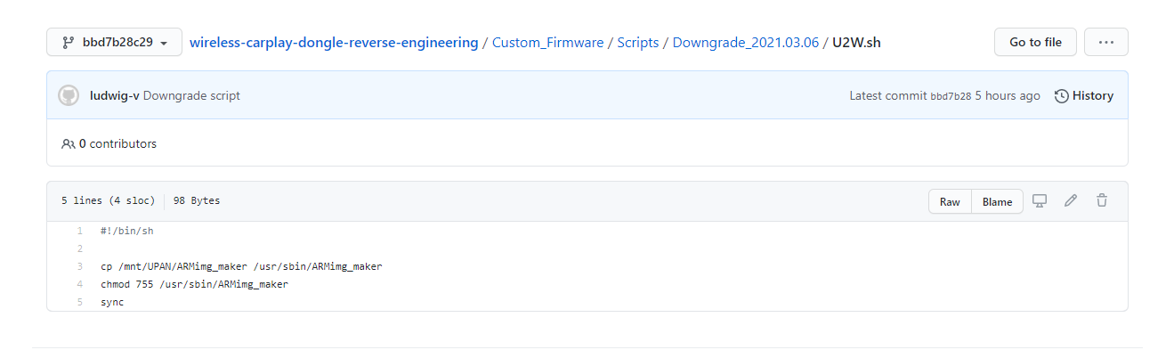Viewport: 1174px width, 350px height.
Task: Open the wireless-carplay-dongle-reverse-engineering repository link
Action: tap(334, 42)
